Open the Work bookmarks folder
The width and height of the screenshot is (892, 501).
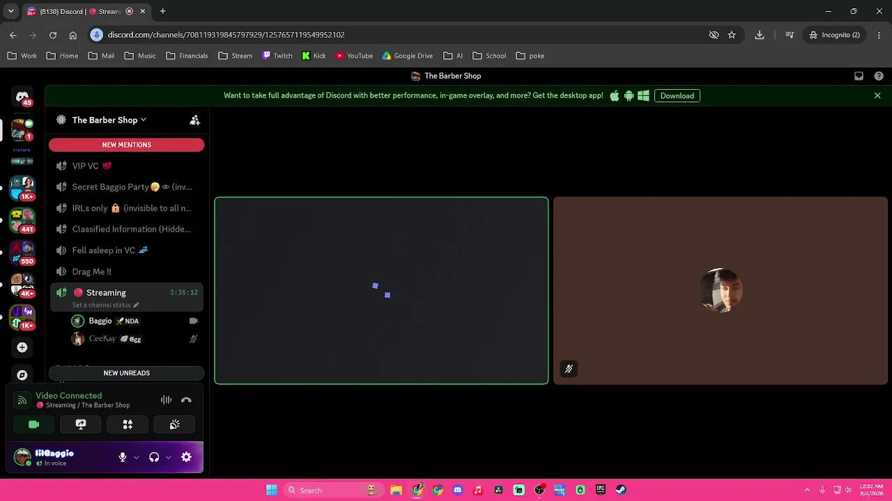point(22,56)
